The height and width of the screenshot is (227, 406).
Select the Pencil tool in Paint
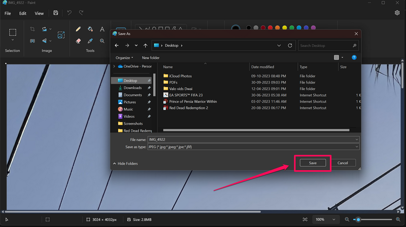(x=78, y=29)
